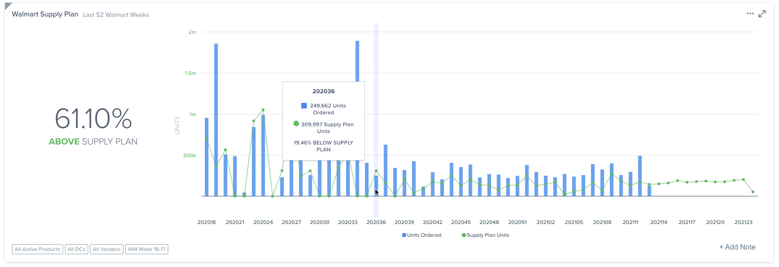Select the x-axis label 202111

630,222
